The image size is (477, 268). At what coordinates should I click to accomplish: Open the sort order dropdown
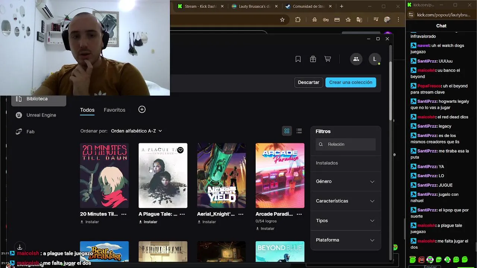[x=136, y=131]
